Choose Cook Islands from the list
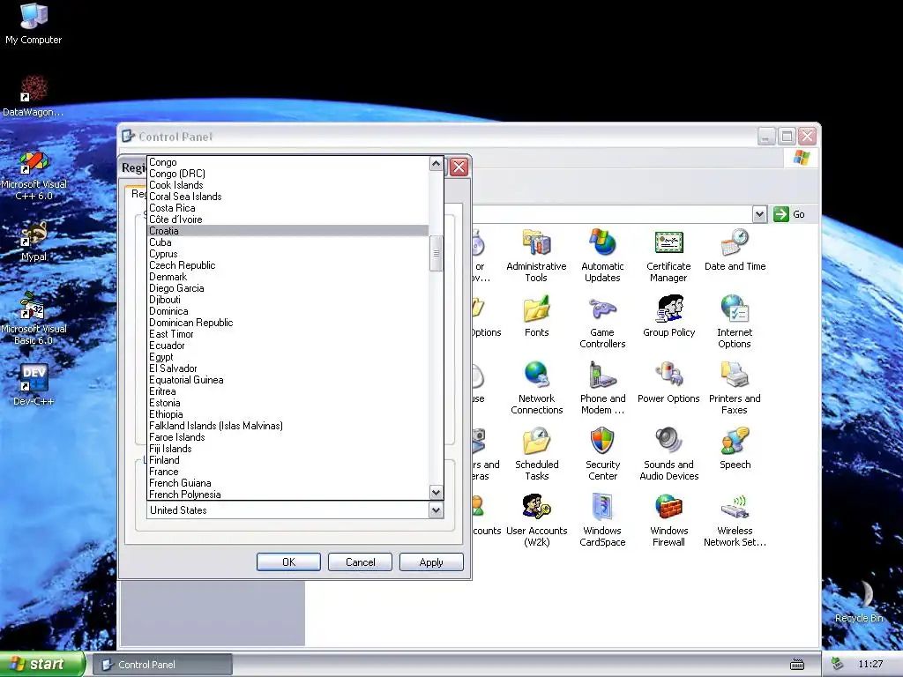Screen dimensions: 903x677 point(288,185)
